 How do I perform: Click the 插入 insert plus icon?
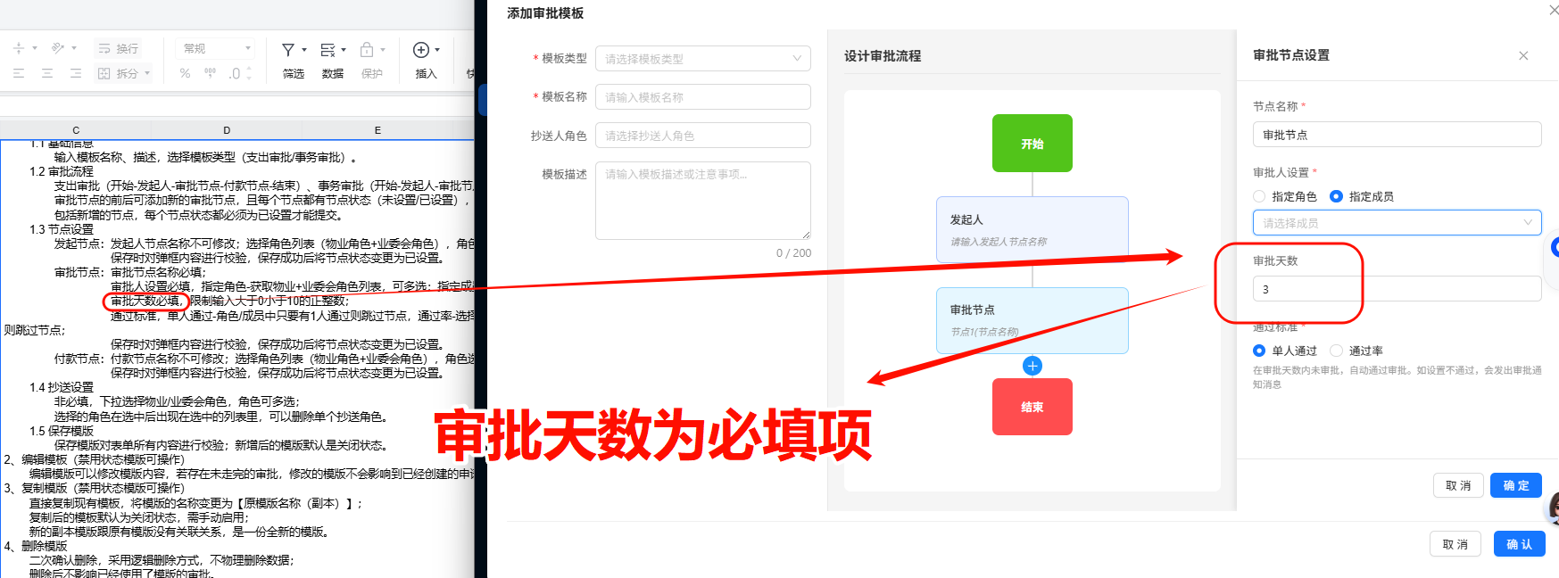point(421,50)
